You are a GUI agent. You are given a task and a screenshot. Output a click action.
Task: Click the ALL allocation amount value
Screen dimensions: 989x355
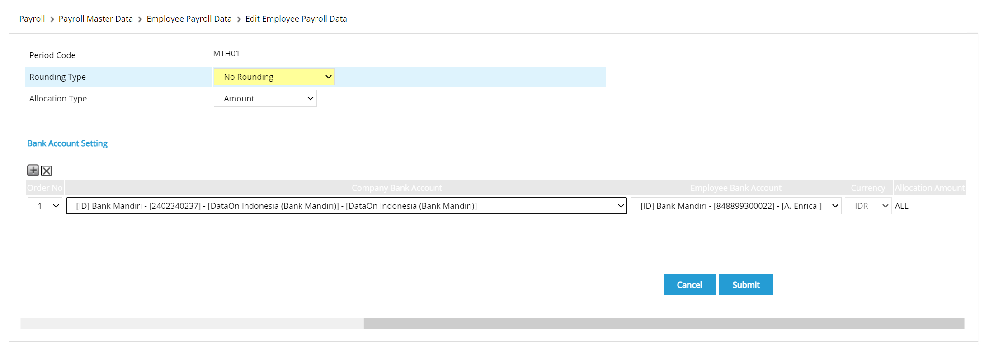(x=902, y=206)
